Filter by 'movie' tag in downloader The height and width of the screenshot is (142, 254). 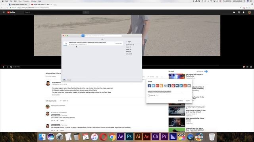pyautogui.click(x=129, y=47)
